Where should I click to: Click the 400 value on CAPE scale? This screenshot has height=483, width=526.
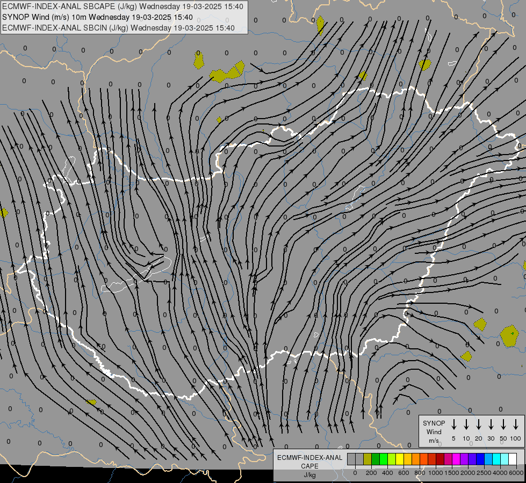tap(387, 473)
